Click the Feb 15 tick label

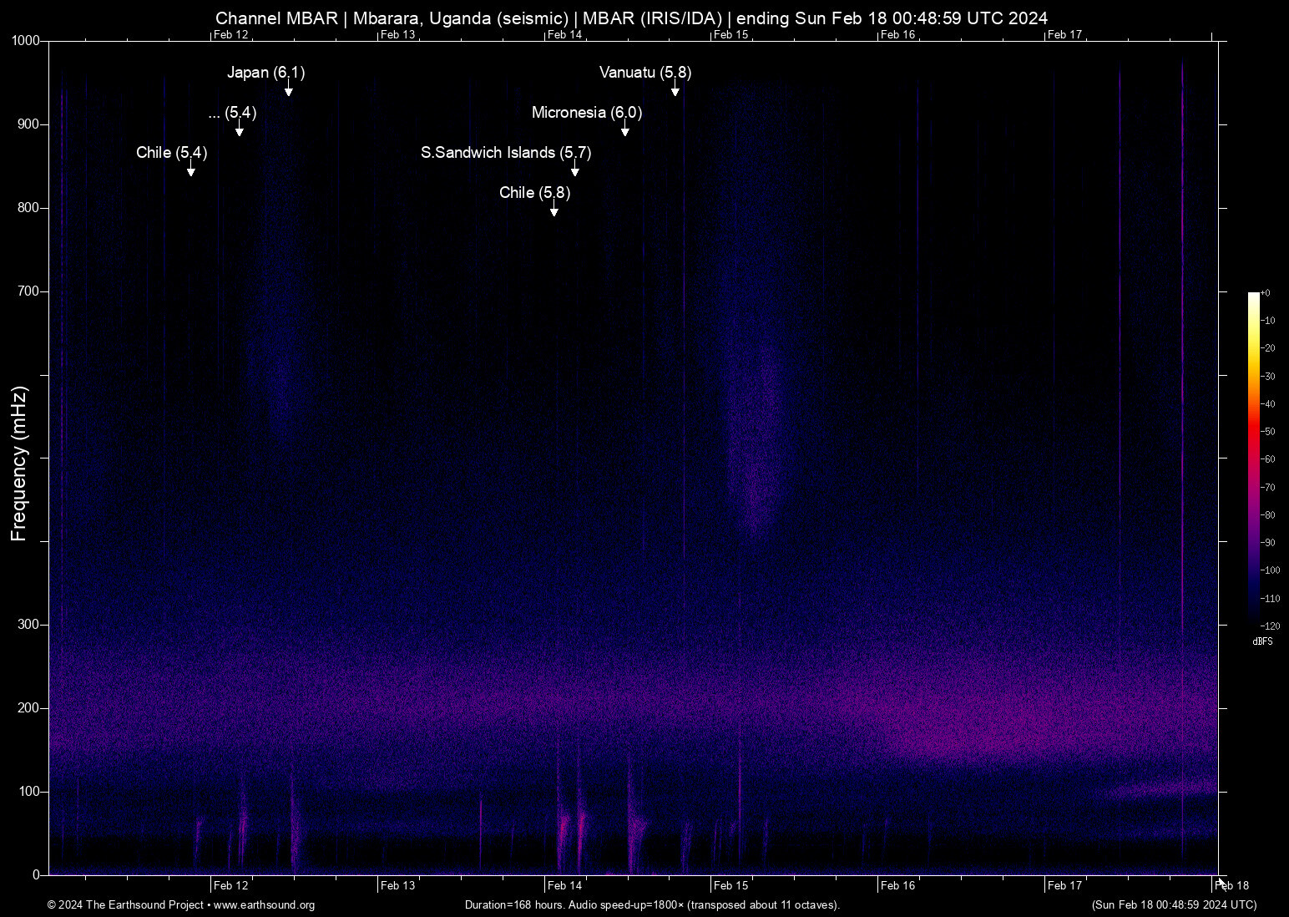(x=731, y=884)
